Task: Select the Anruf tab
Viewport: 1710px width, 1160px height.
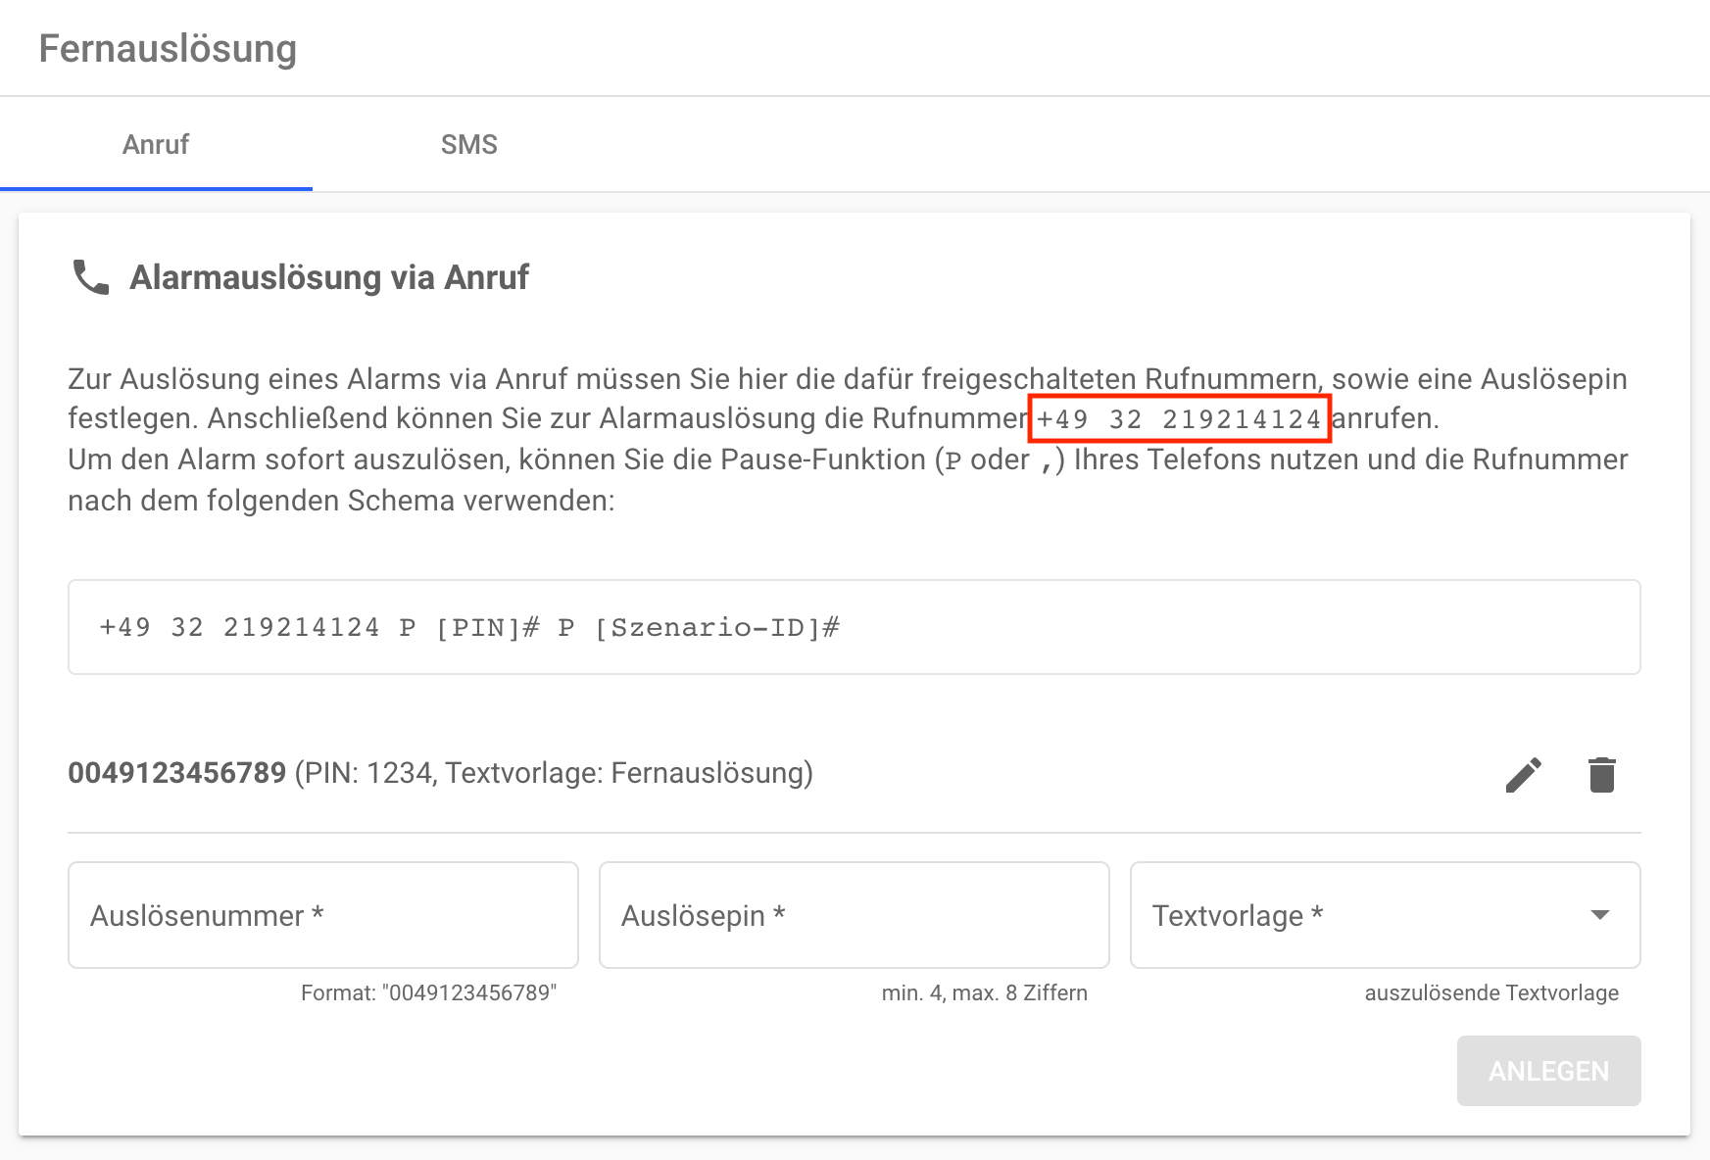Action: 156,145
